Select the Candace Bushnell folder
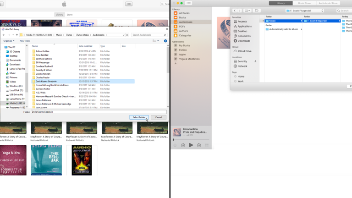 point(44,66)
